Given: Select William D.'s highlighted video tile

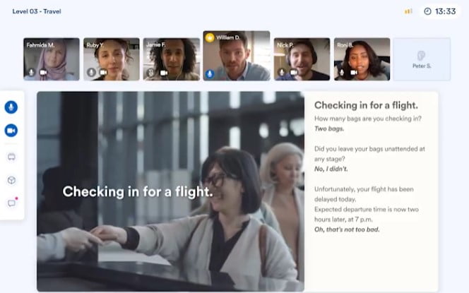Looking at the screenshot, I should pyautogui.click(x=237, y=56).
